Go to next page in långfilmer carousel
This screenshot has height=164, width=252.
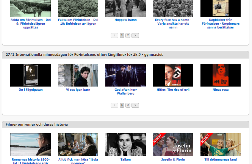135,105
